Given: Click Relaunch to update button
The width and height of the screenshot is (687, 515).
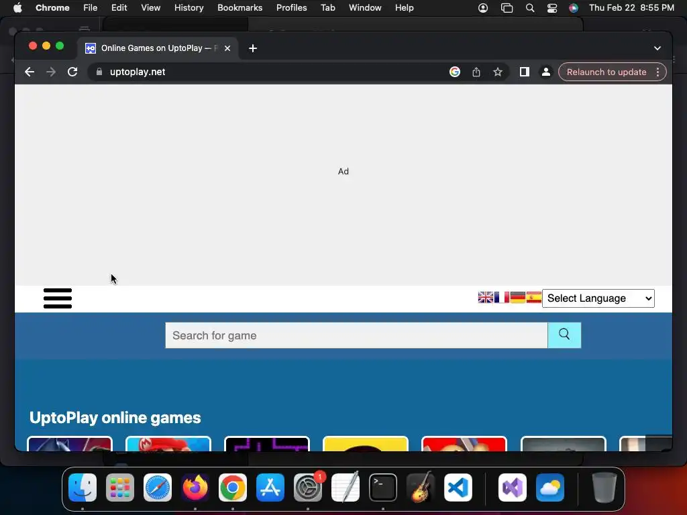Looking at the screenshot, I should (x=606, y=72).
